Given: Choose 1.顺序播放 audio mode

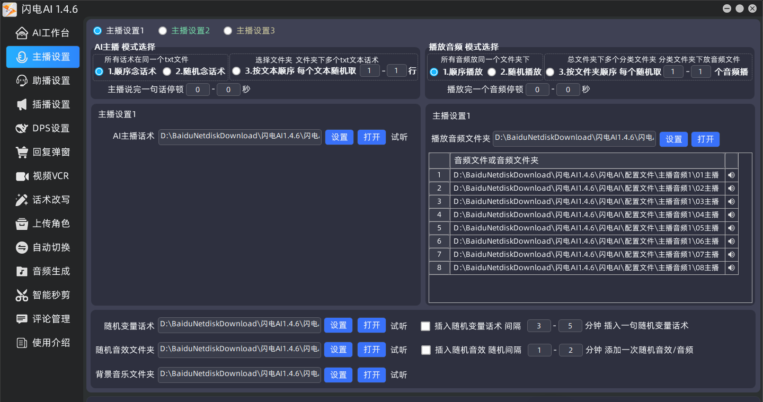Looking at the screenshot, I should (x=434, y=72).
